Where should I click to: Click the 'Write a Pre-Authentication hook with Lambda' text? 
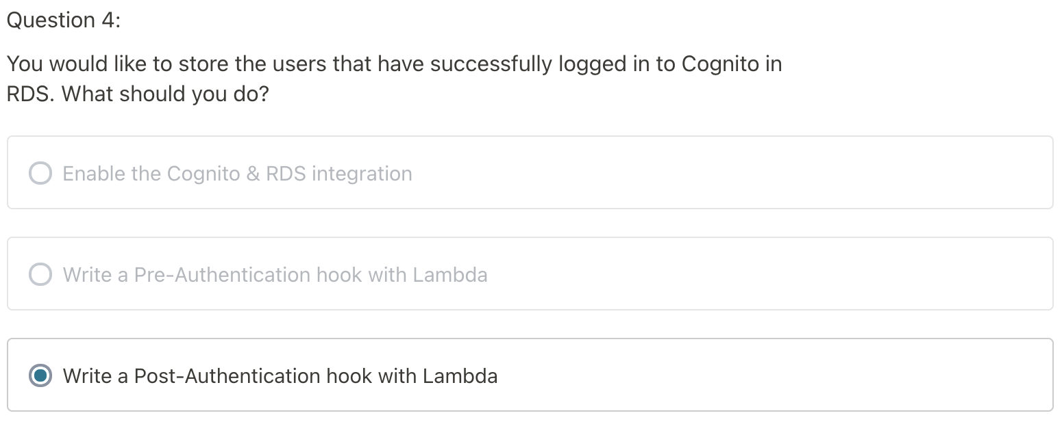(275, 275)
